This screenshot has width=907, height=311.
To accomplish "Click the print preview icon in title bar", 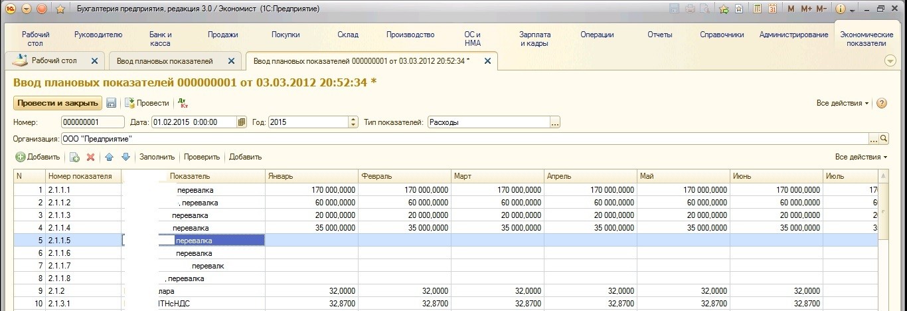I will (704, 9).
